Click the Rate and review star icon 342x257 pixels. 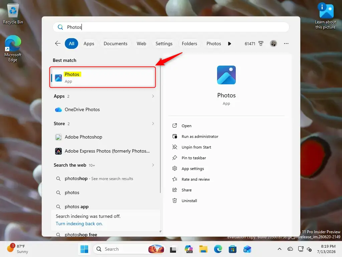(x=174, y=179)
